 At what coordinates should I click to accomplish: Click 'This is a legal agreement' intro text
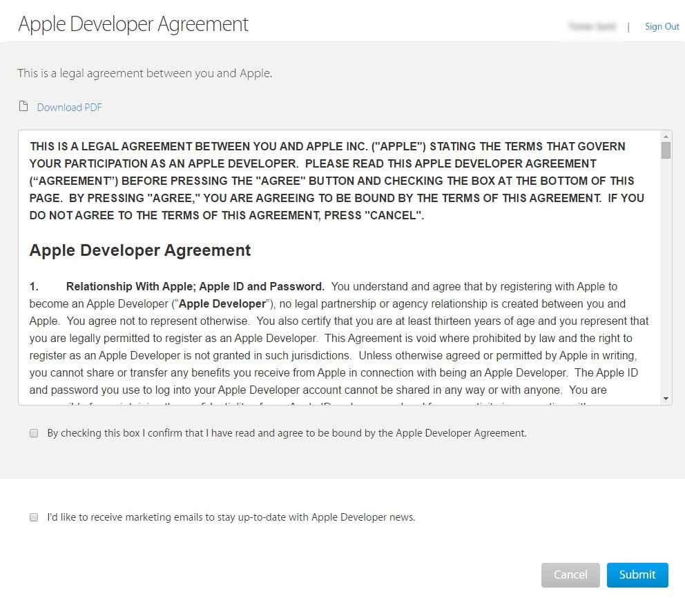pos(144,73)
